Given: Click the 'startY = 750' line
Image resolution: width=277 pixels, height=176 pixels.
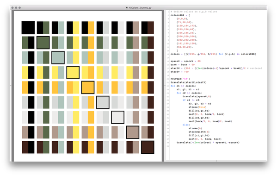Looking at the screenshot, I should [x=179, y=72].
